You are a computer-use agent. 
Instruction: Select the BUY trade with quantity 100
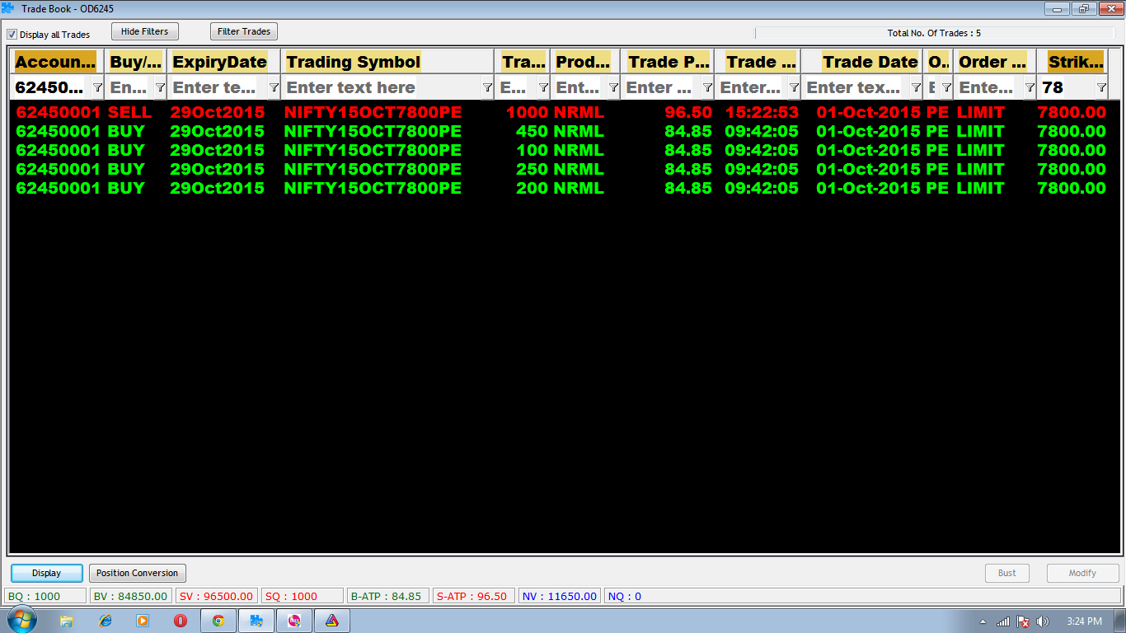click(562, 150)
